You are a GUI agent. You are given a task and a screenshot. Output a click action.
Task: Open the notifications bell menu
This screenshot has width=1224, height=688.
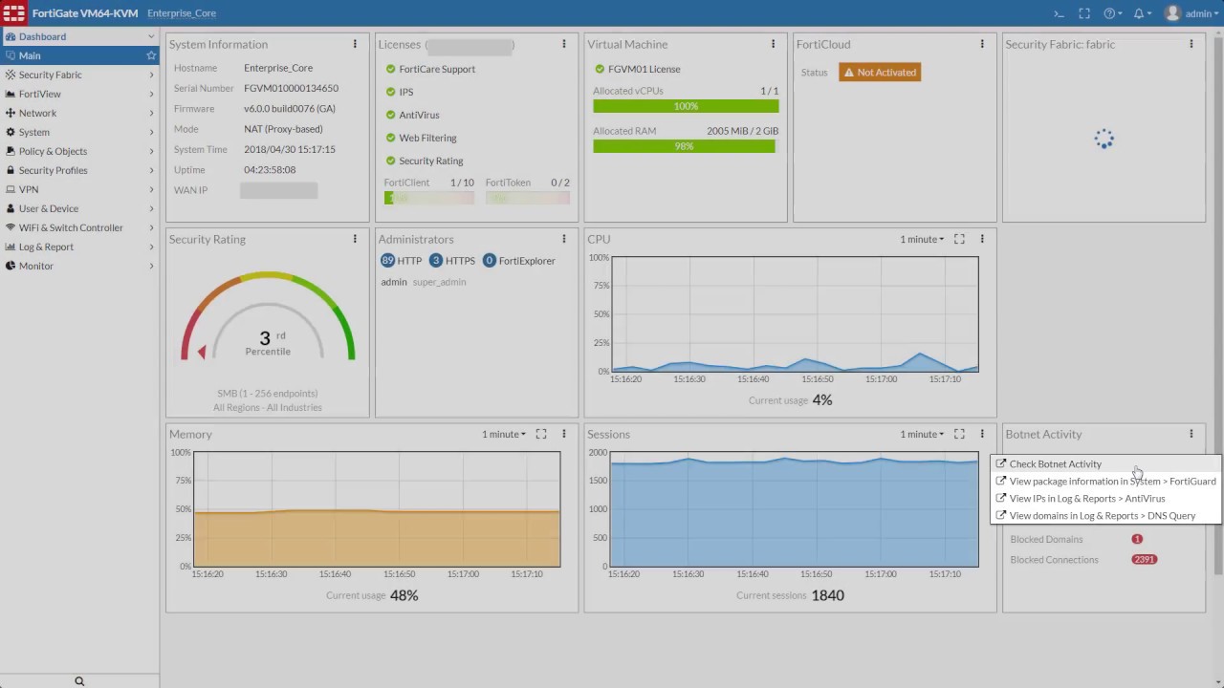coord(1142,13)
